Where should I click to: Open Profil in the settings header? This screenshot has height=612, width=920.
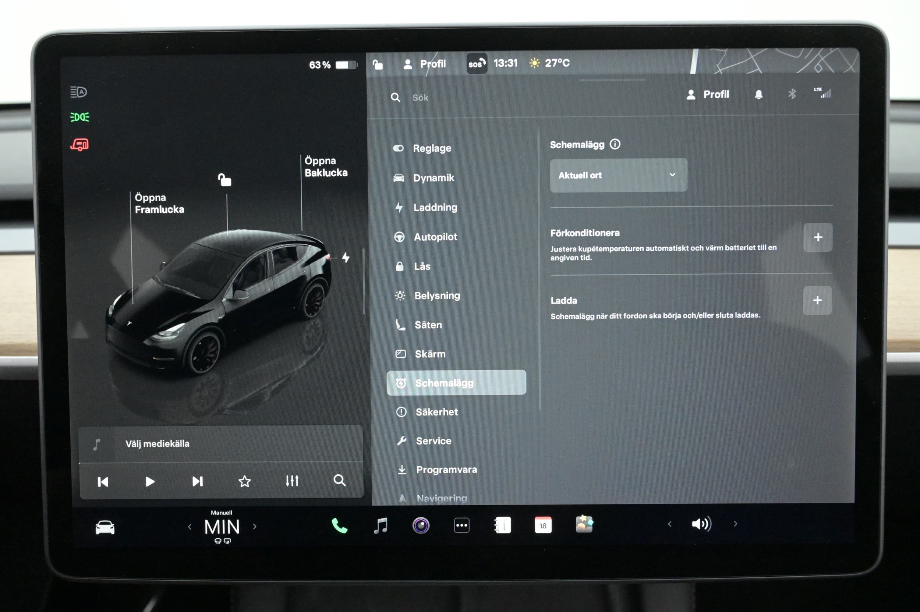tap(708, 95)
